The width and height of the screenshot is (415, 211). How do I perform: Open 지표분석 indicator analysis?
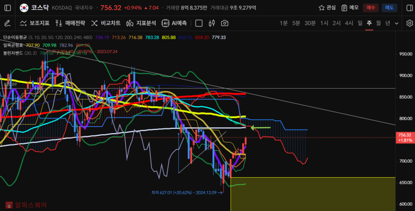tap(141, 23)
